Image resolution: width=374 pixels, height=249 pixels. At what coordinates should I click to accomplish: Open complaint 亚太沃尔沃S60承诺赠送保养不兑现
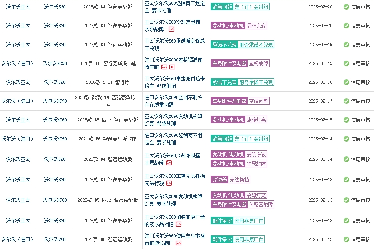(x=175, y=45)
